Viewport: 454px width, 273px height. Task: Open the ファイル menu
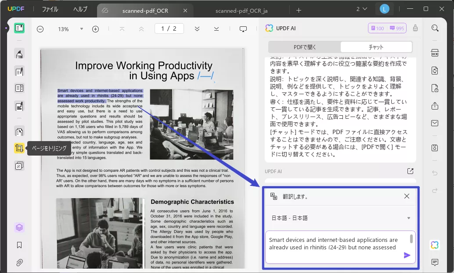point(50,9)
